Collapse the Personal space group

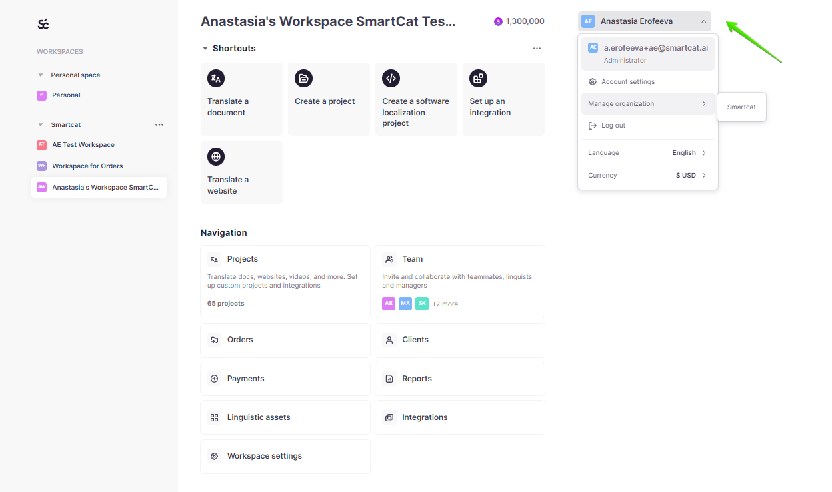(41, 75)
